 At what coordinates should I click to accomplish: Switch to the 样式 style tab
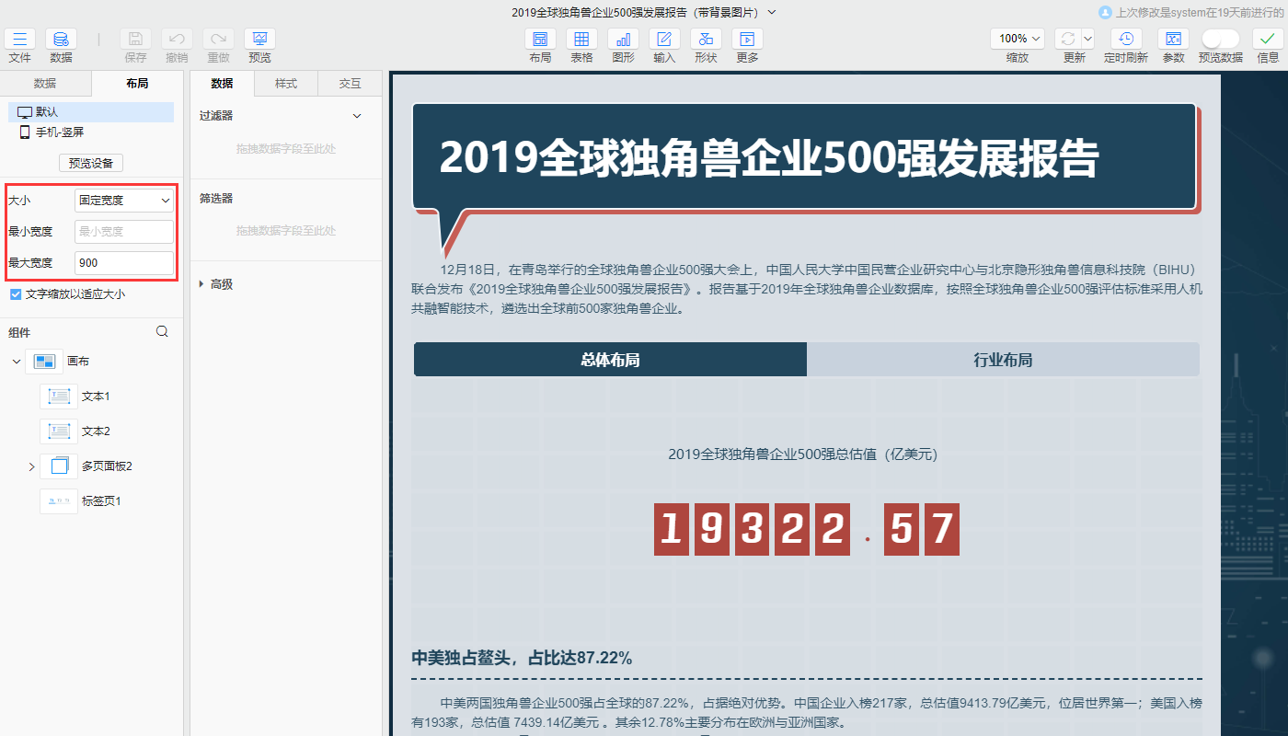click(285, 82)
